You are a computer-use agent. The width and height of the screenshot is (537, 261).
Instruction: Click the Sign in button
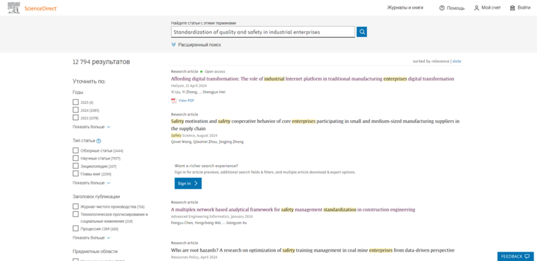(188, 183)
